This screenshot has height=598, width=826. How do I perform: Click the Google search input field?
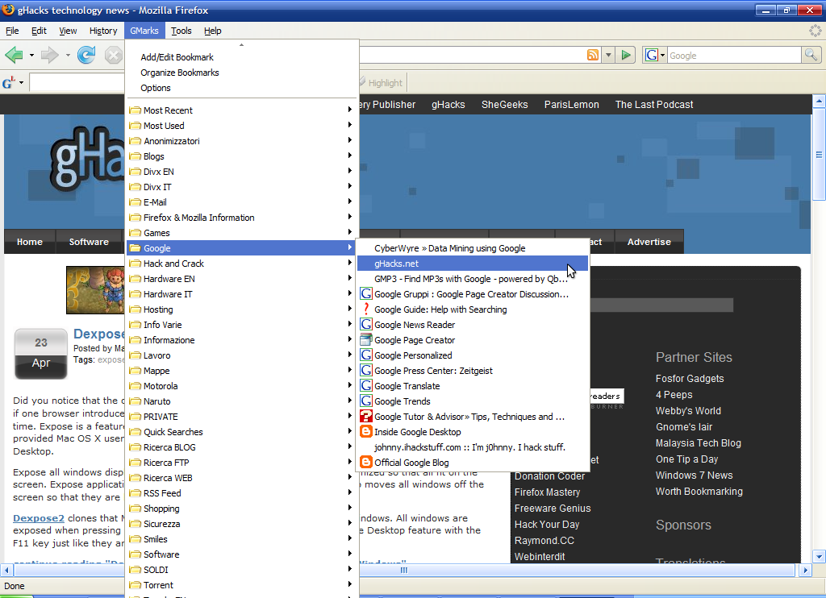tap(734, 55)
